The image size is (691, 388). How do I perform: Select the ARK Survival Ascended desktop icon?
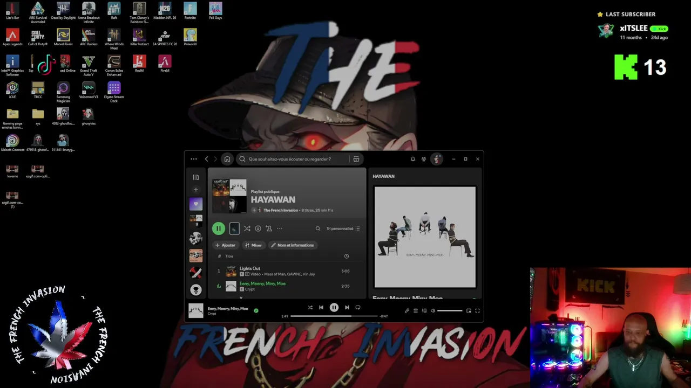click(x=38, y=13)
